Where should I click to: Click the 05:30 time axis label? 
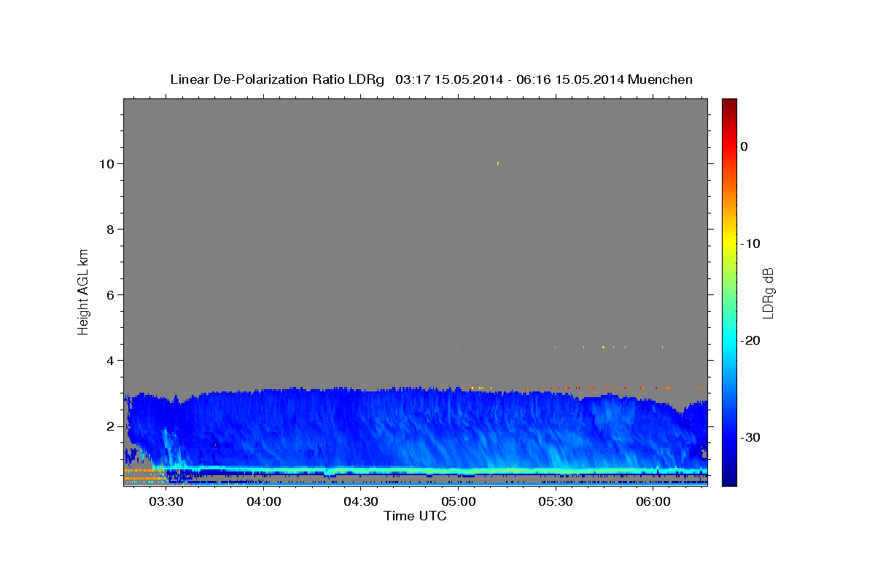[x=556, y=502]
